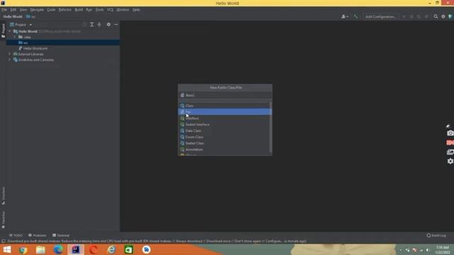Choose Sealed interface option
Screen dimensions: 454x255
pos(225,125)
